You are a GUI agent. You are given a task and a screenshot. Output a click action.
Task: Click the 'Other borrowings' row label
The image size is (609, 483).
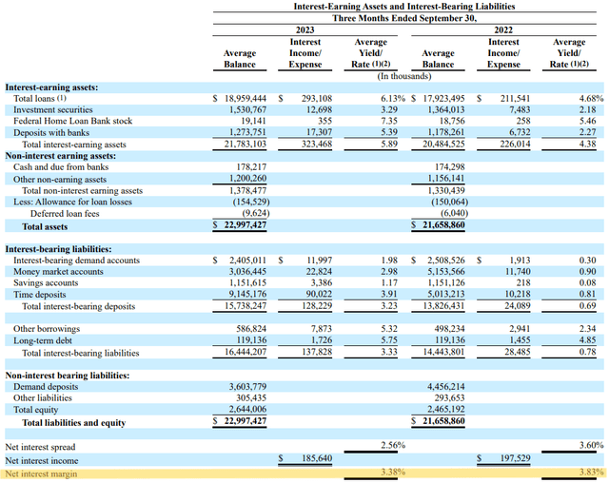pos(47,329)
